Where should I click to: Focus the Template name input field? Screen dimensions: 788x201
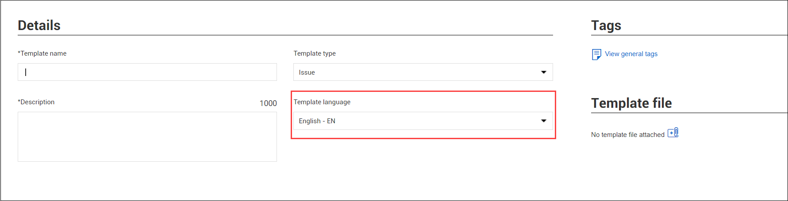pos(147,72)
